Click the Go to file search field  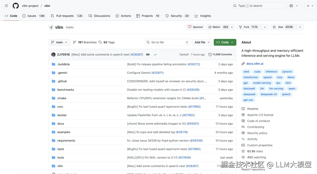[x=167, y=42]
